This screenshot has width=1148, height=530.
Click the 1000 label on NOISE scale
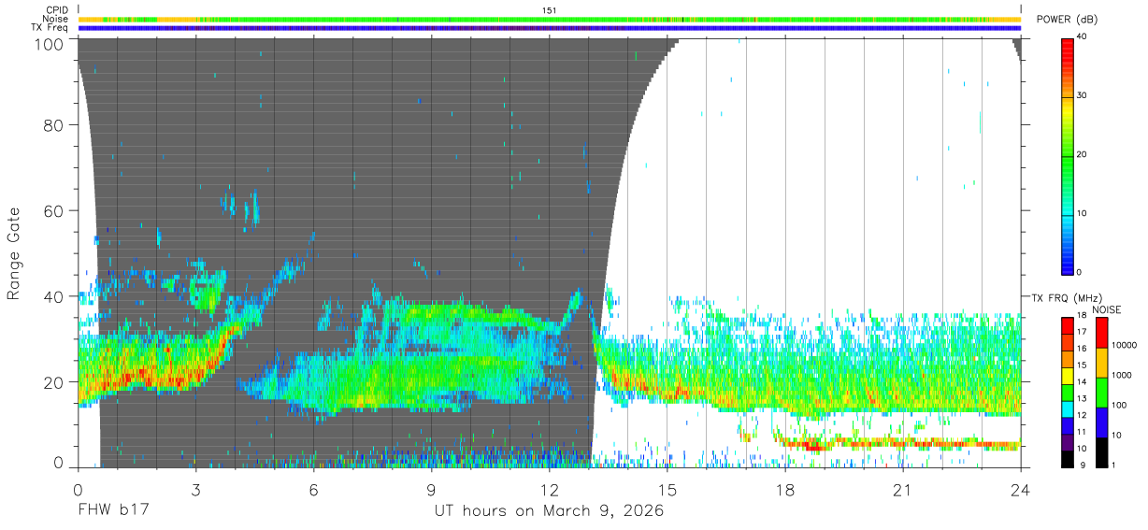1124,375
